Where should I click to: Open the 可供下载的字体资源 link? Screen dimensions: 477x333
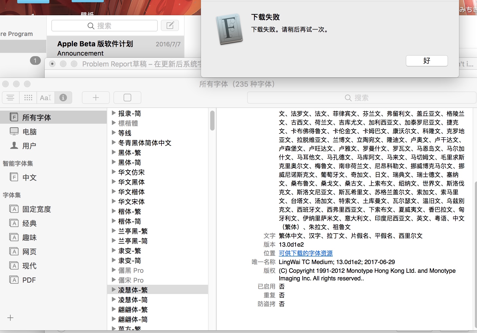[305, 253]
